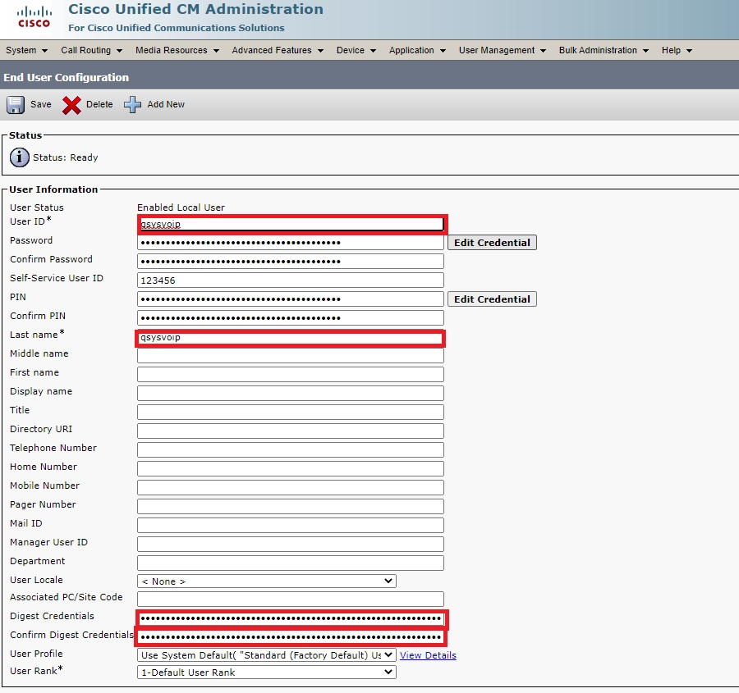Select the Digest Credentials field
The height and width of the screenshot is (693, 739).
tap(291, 618)
